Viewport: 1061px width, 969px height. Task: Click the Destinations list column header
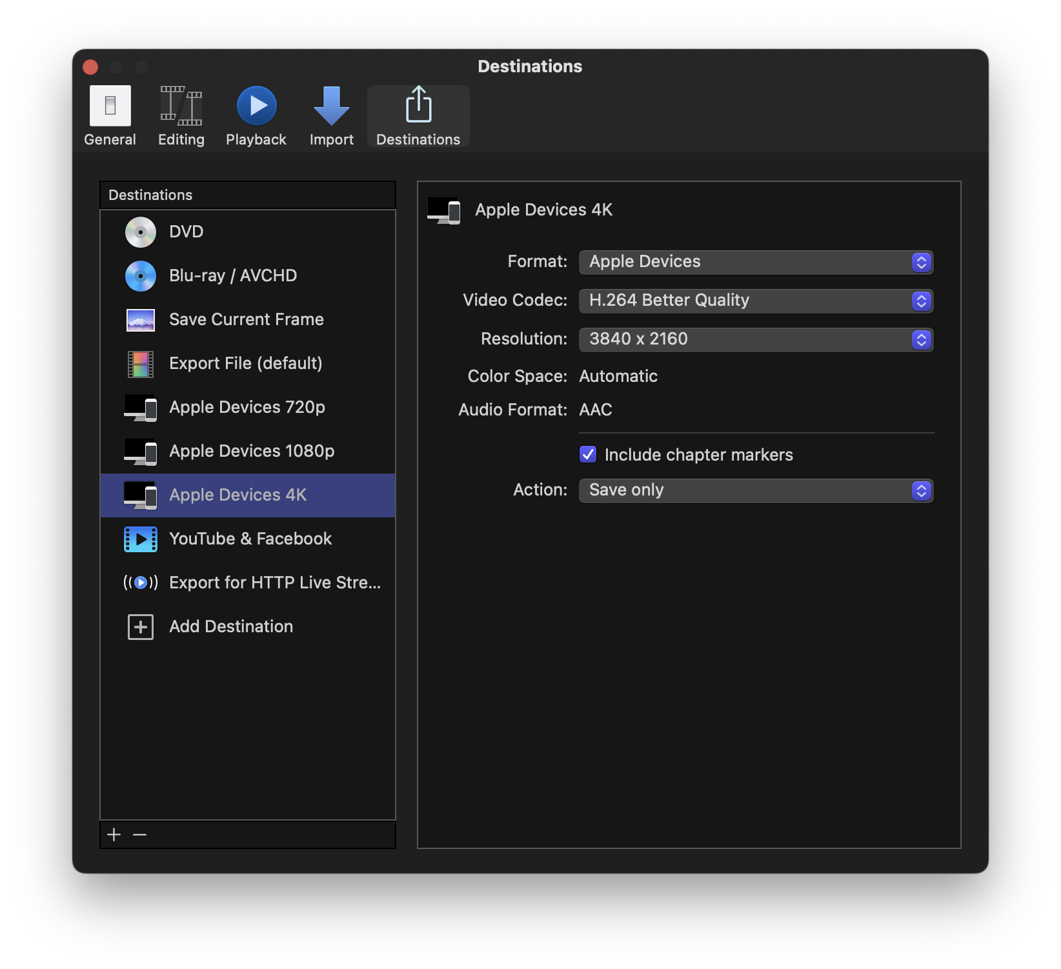(x=248, y=195)
